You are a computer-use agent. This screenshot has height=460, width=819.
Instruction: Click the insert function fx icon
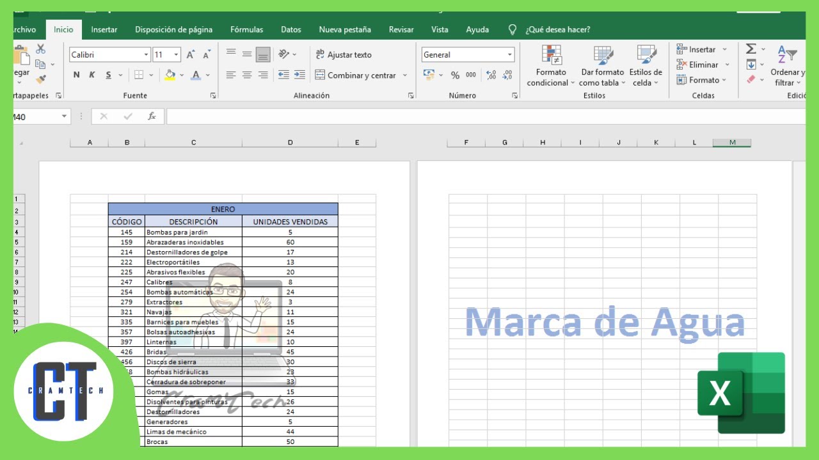click(x=152, y=116)
